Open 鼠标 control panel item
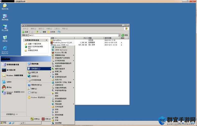Image resolution: width=197 pixels, height=126 pixels. click(x=63, y=96)
